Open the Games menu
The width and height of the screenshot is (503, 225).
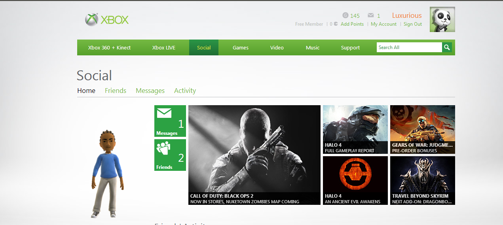241,47
